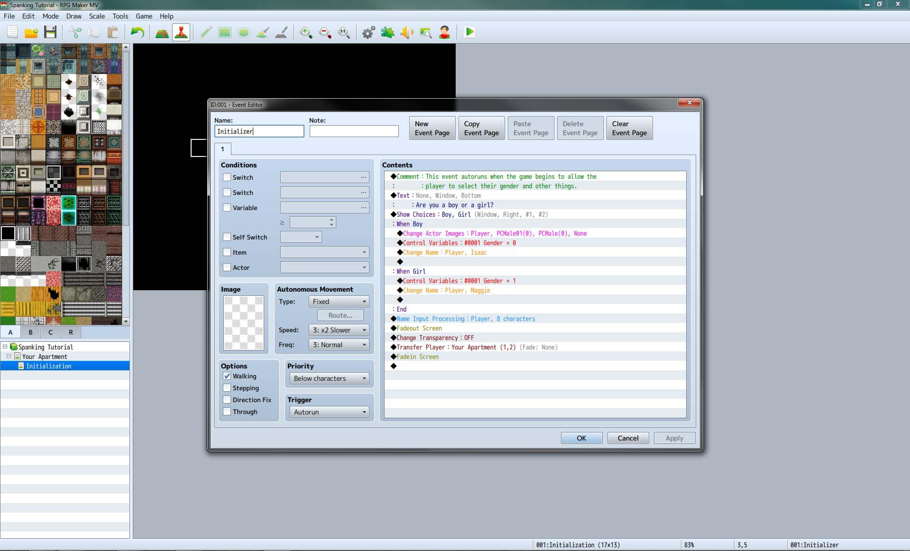Click the Zoom Out magnifier icon
Screen dimensions: 910x551
325,32
